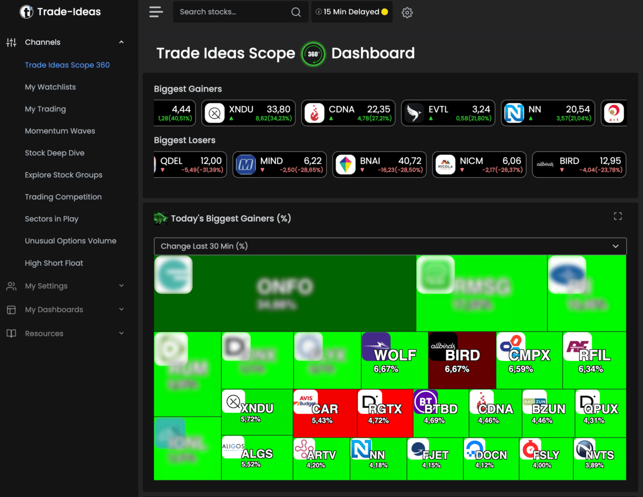Collapse the Channels section
Viewport: 643px width, 497px height.
[x=121, y=42]
